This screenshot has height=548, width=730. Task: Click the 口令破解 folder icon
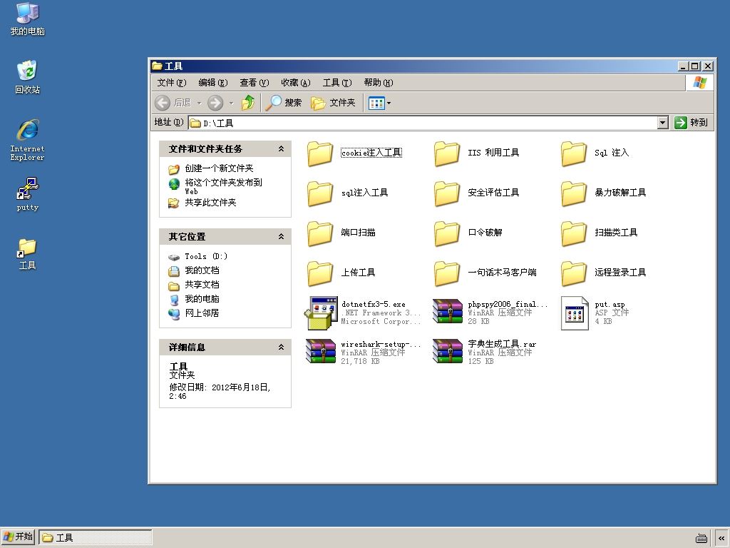(x=447, y=233)
